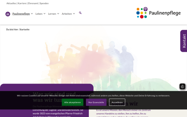Open the search magnifier icon
Viewport: 187px width, 117px height.
coord(80,13)
